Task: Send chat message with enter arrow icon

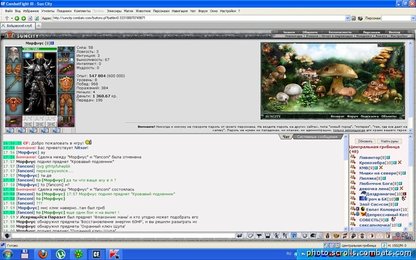Action: [x=239, y=236]
